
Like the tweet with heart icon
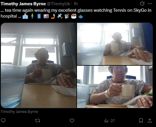(x=72, y=121)
